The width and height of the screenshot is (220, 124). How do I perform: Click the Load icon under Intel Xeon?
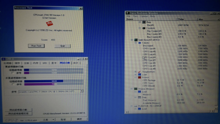pyautogui.click(x=139, y=75)
